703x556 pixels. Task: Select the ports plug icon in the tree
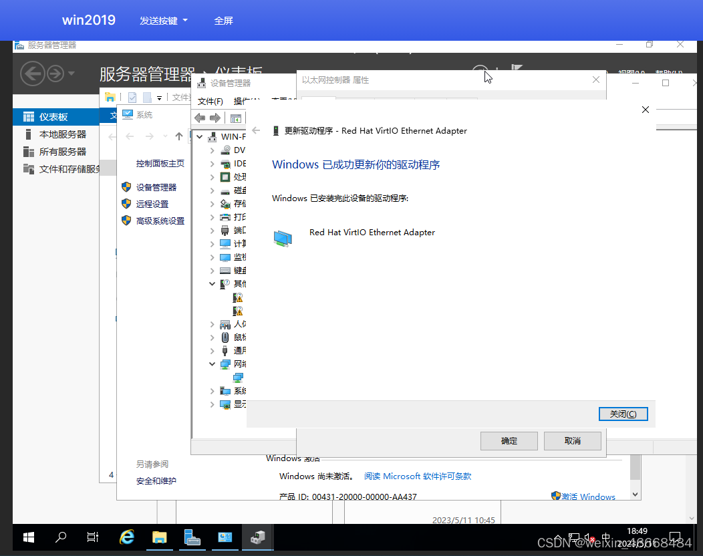(x=225, y=231)
